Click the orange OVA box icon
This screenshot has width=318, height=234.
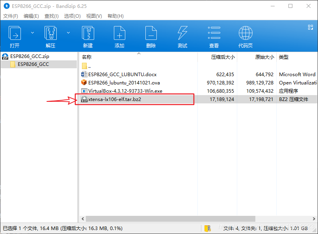tap(84, 82)
